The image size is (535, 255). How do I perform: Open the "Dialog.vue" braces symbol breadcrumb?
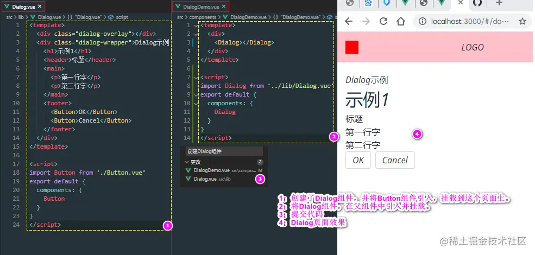(85, 17)
